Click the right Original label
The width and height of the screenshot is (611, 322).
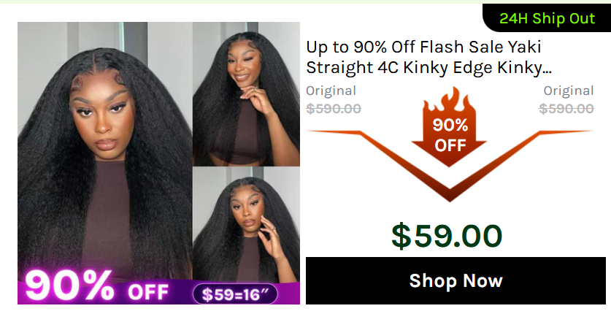click(569, 91)
